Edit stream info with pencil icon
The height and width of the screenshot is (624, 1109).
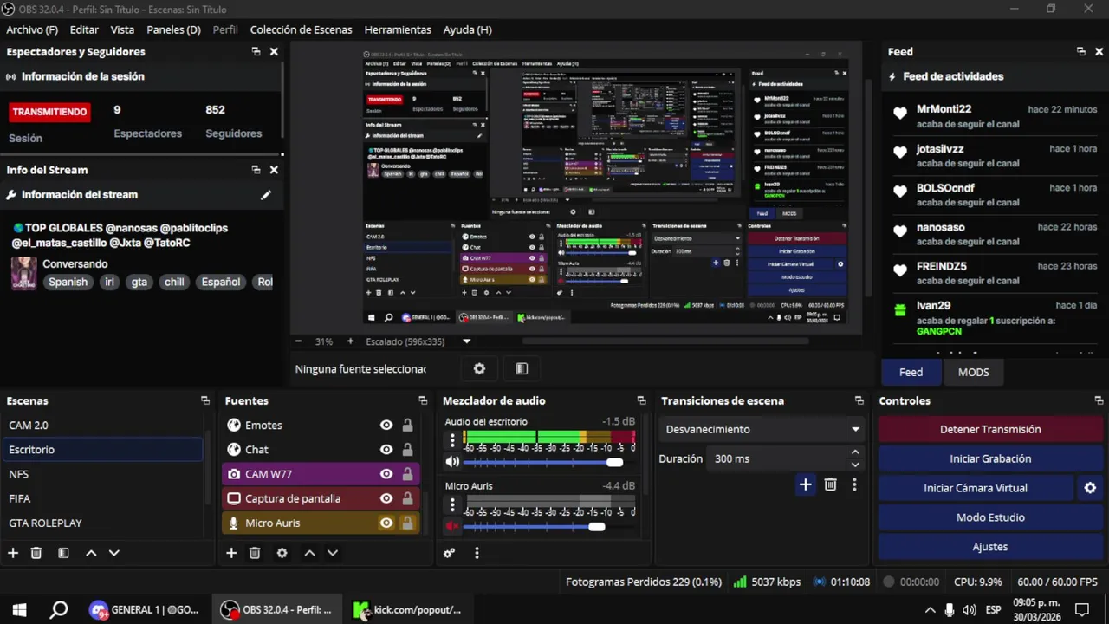266,195
